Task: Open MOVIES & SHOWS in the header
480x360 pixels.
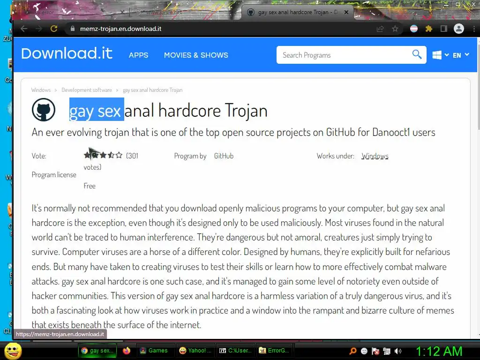Action: tap(196, 55)
